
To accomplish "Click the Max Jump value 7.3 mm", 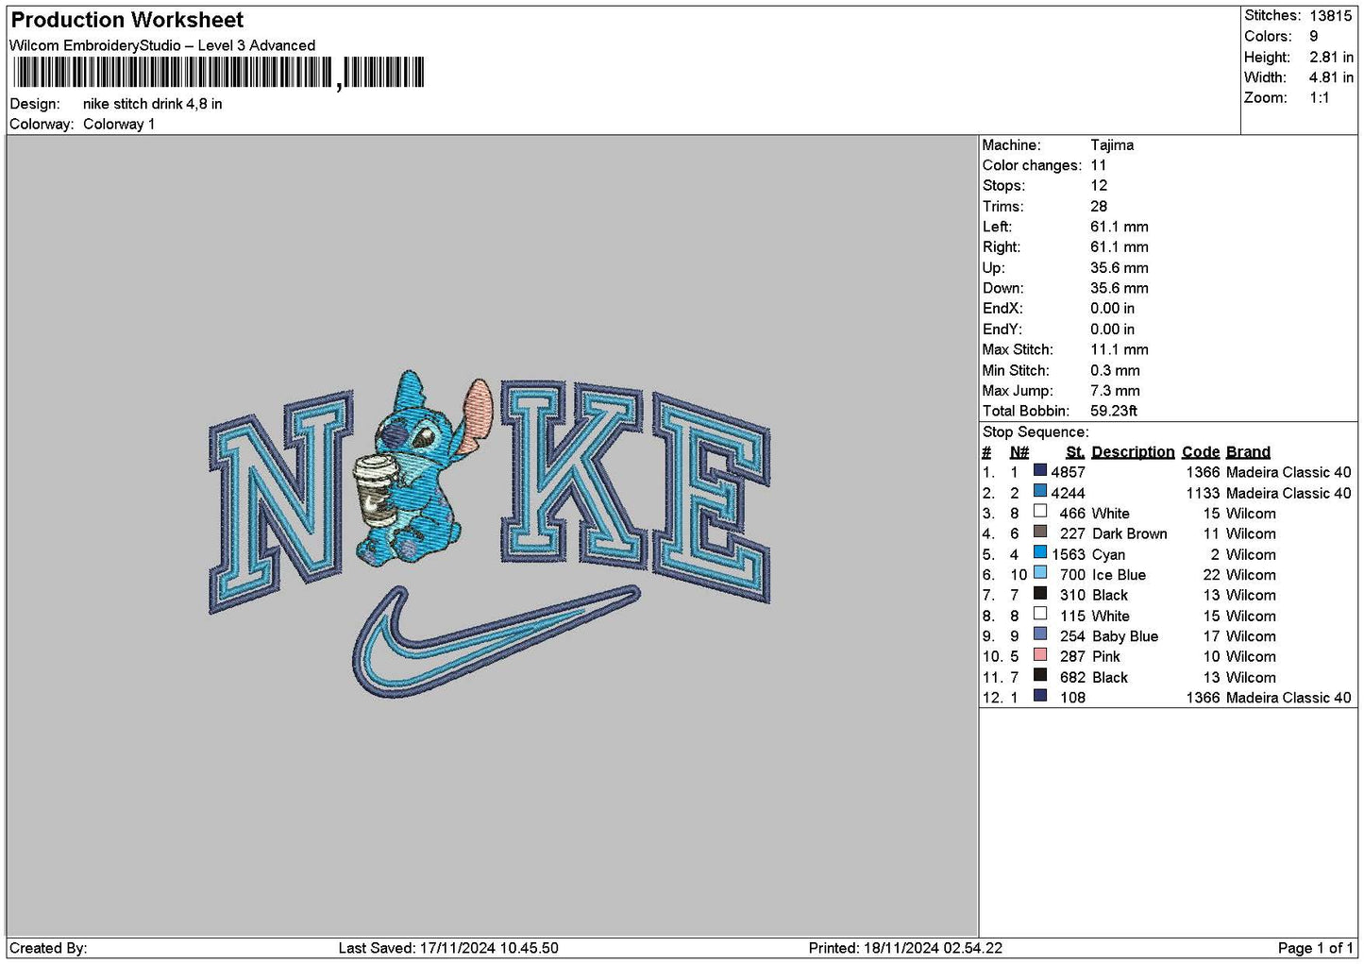I will (1115, 391).
